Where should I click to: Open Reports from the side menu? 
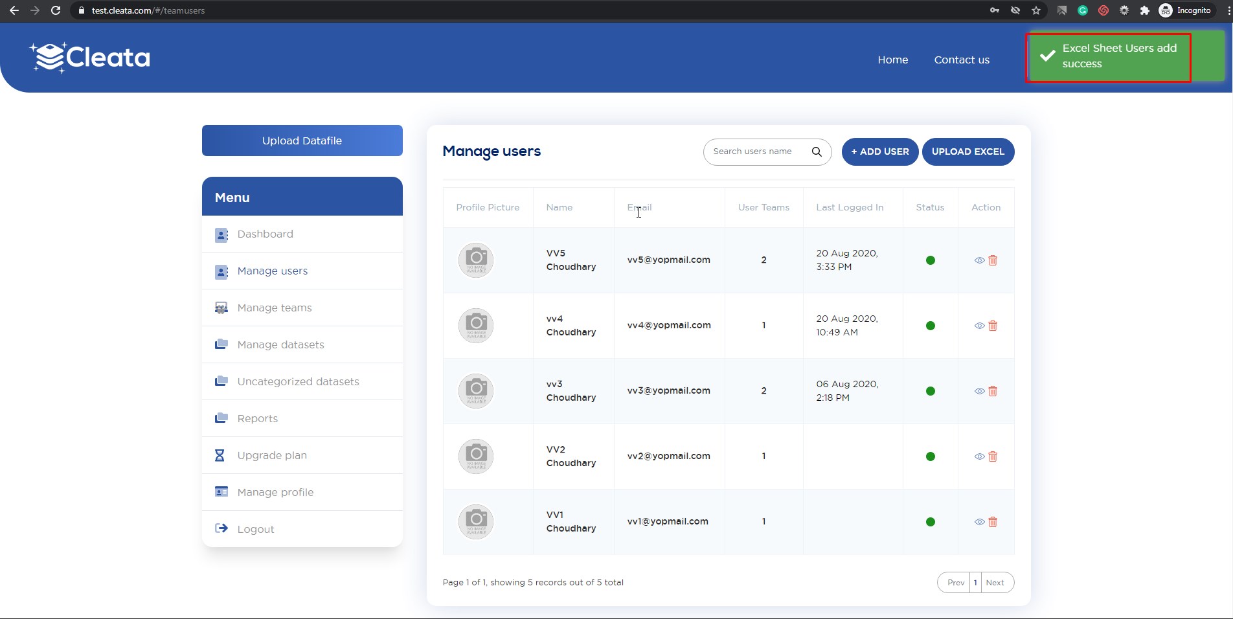point(302,419)
